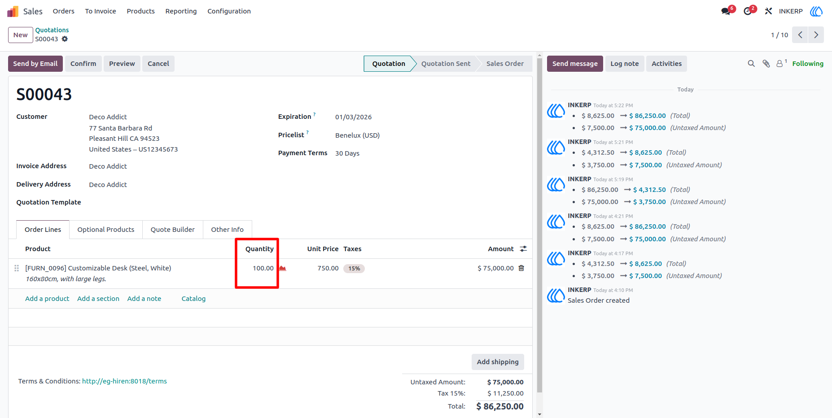Image resolution: width=832 pixels, height=418 pixels.
Task: Open the gear actions menu next to S00043
Action: pyautogui.click(x=65, y=39)
